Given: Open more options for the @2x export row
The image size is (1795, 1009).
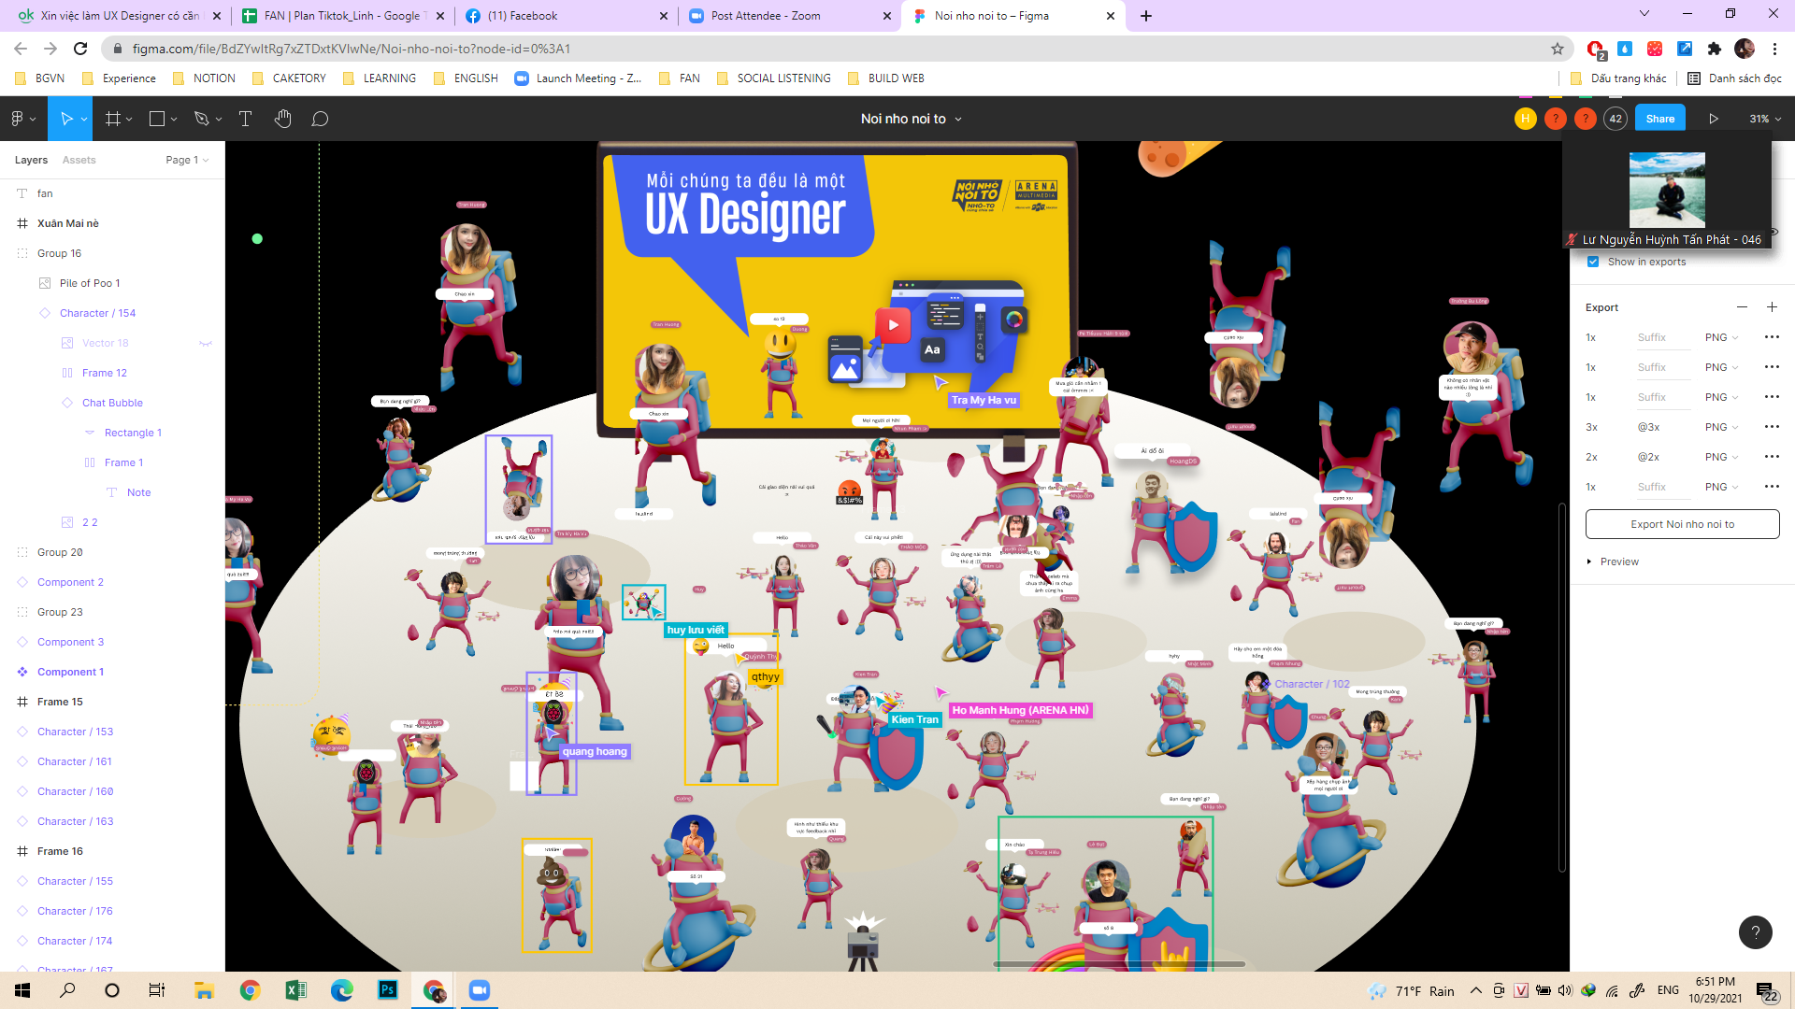Looking at the screenshot, I should coord(1772,457).
